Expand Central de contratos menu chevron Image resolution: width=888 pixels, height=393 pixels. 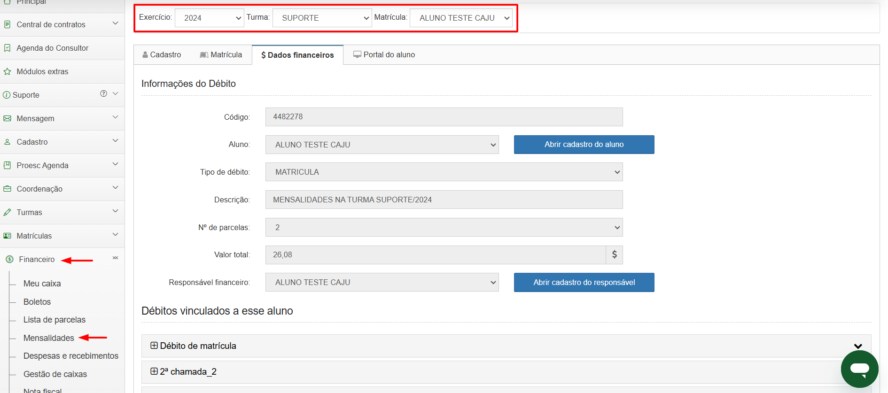point(115,23)
